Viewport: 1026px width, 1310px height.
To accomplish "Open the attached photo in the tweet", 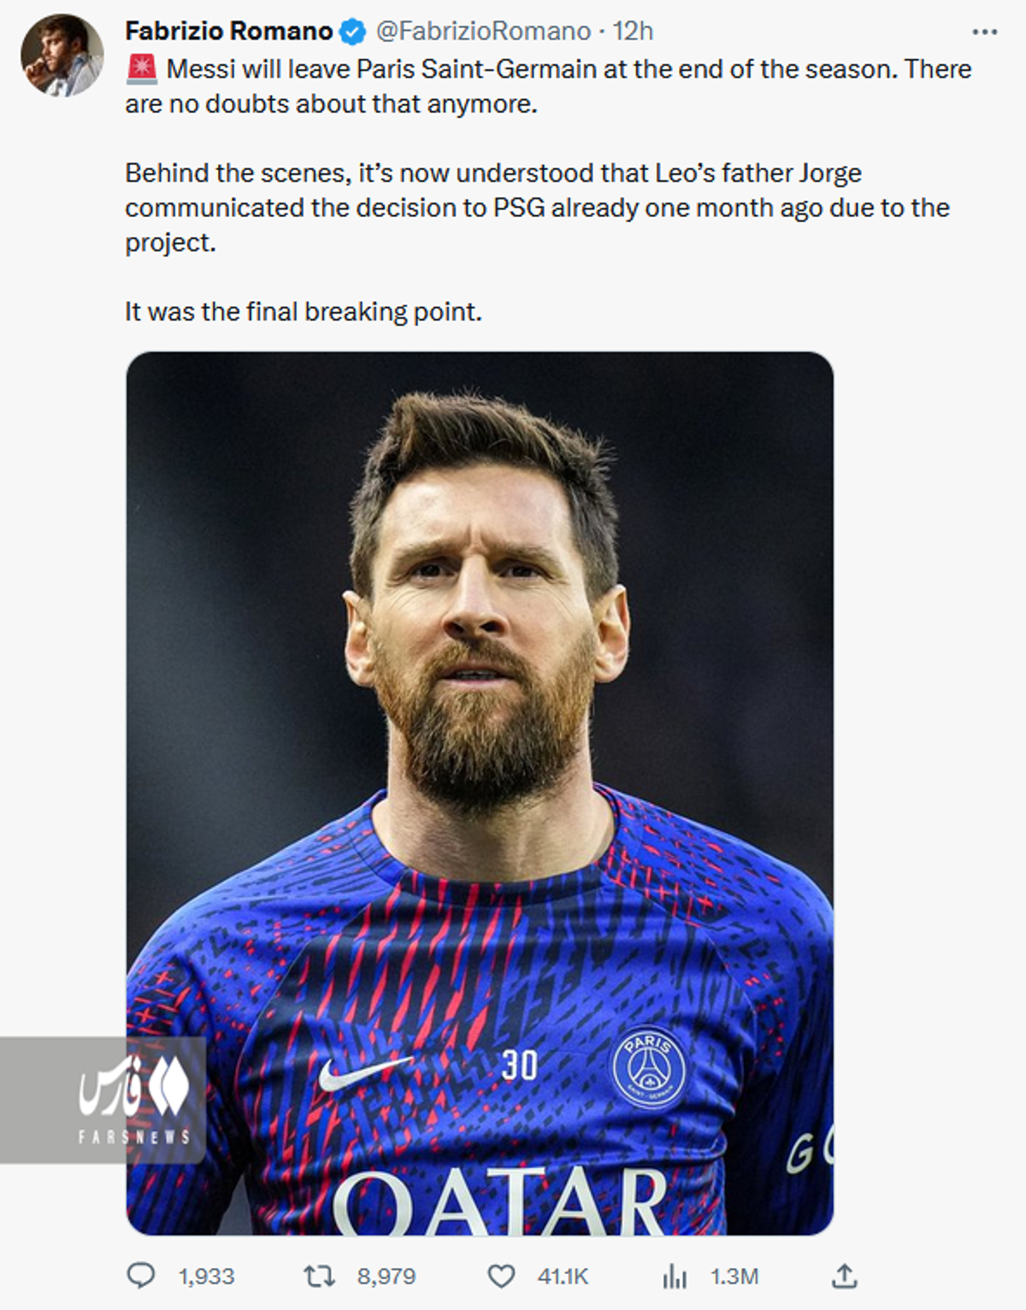I will (x=480, y=684).
